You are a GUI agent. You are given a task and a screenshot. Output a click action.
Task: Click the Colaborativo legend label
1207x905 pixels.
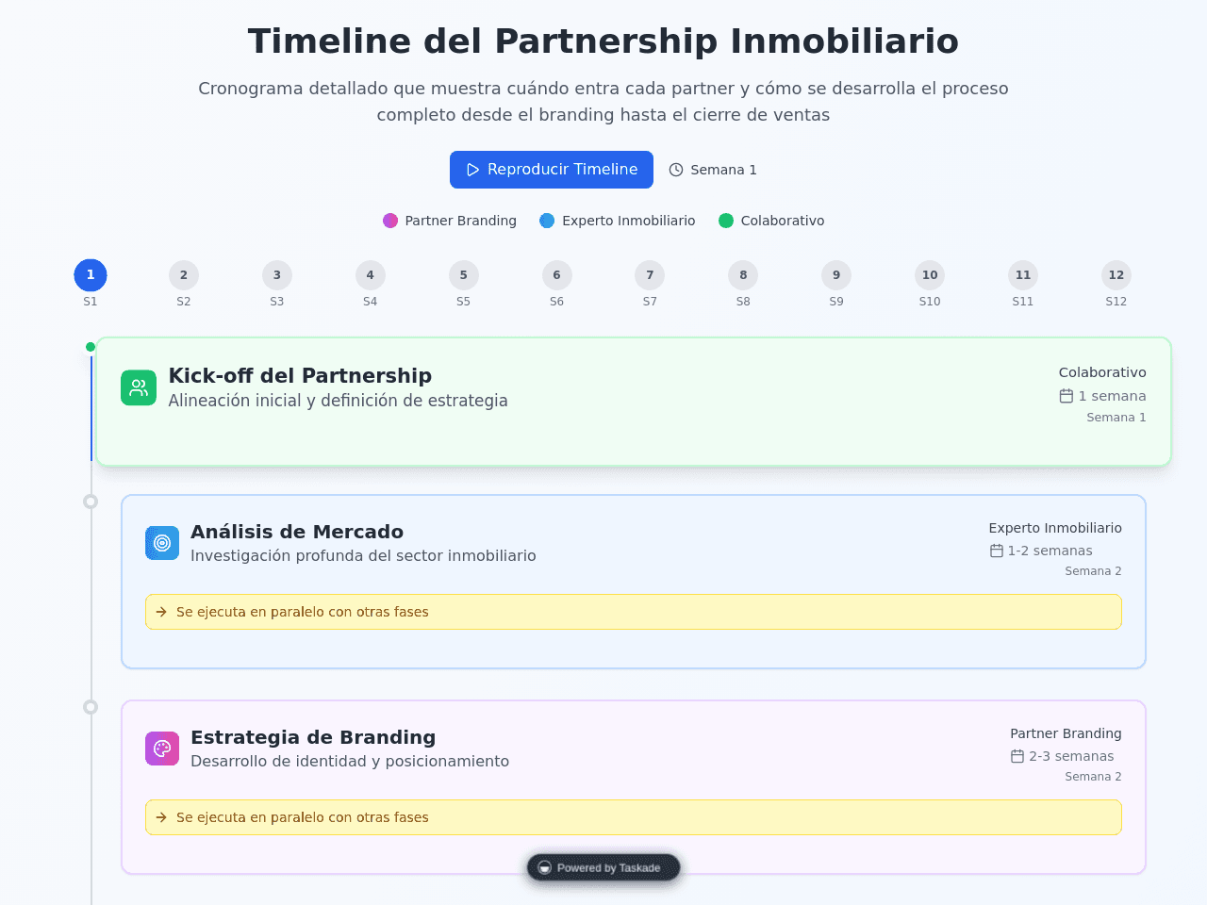(x=783, y=221)
